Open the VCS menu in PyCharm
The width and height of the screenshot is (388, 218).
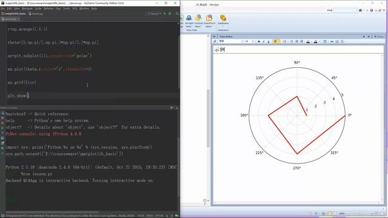(75, 8)
